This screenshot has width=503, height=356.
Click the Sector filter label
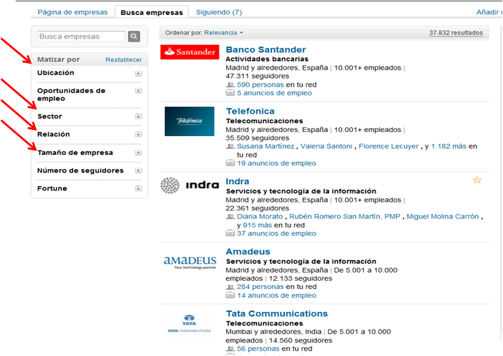[x=49, y=116]
